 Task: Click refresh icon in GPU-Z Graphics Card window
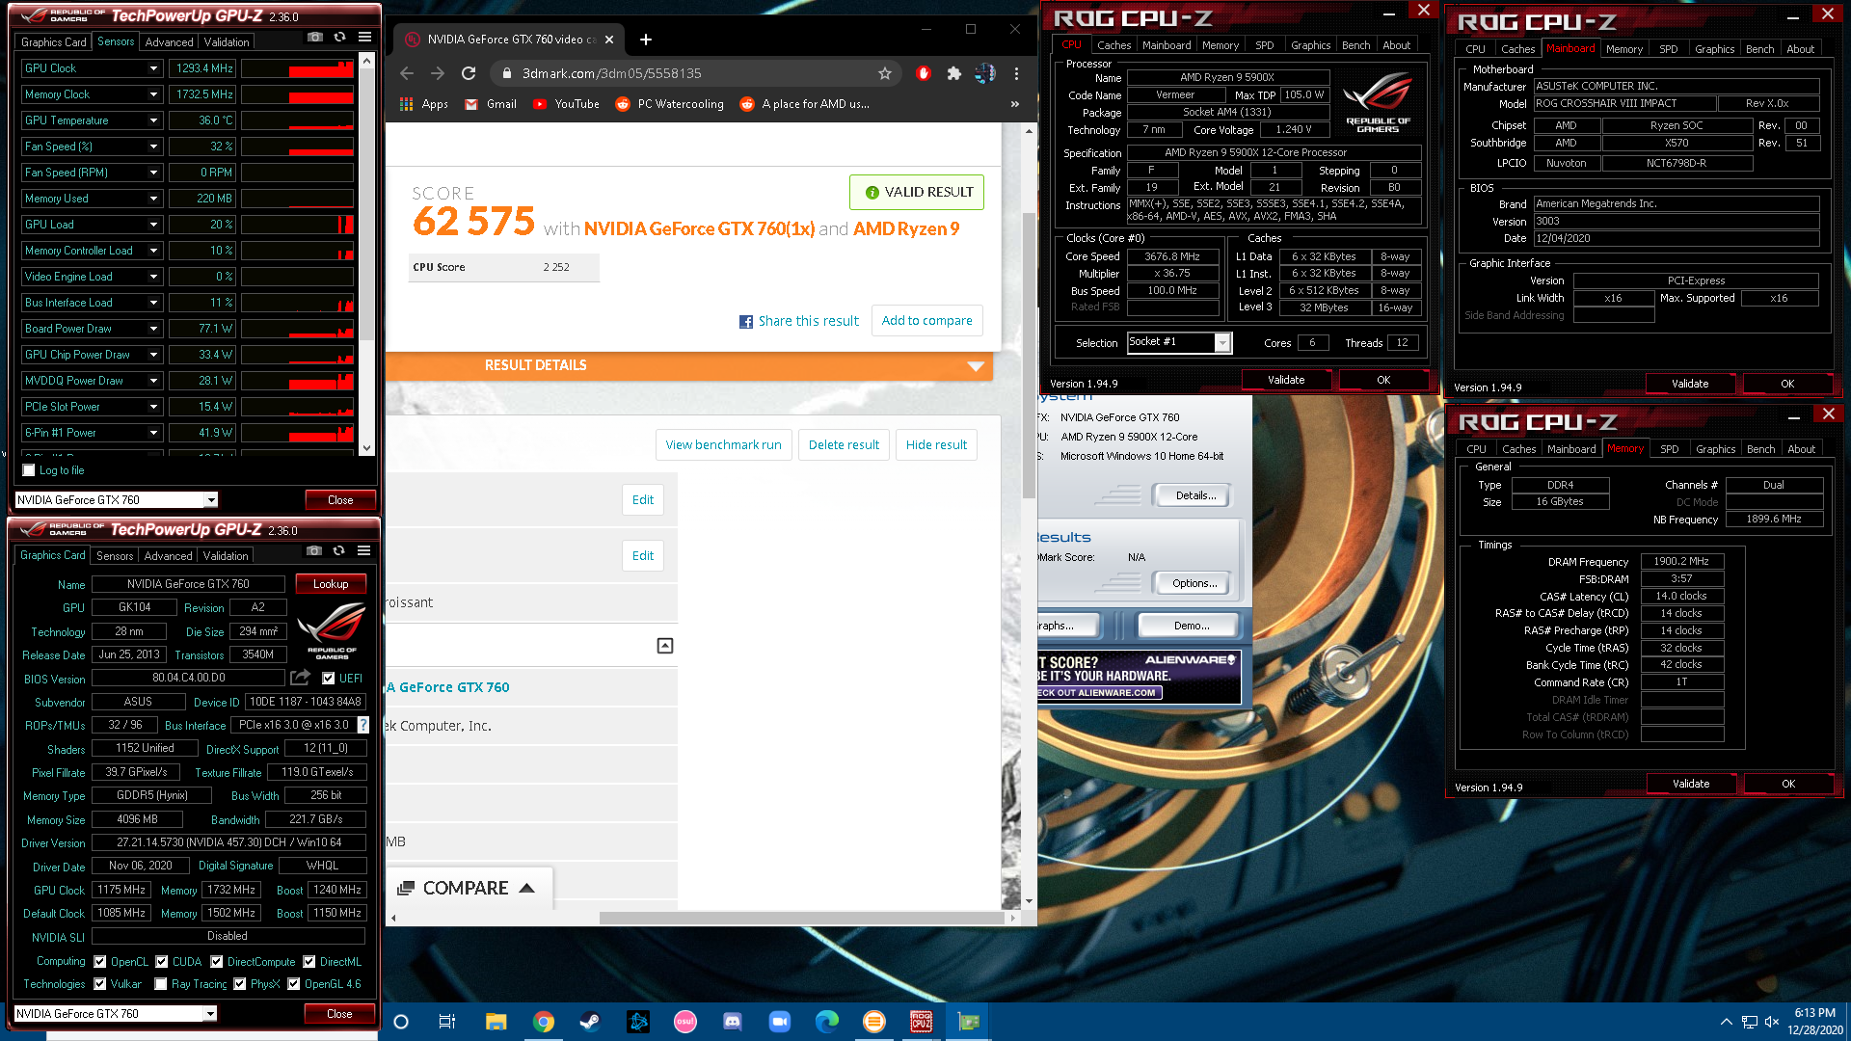339,551
